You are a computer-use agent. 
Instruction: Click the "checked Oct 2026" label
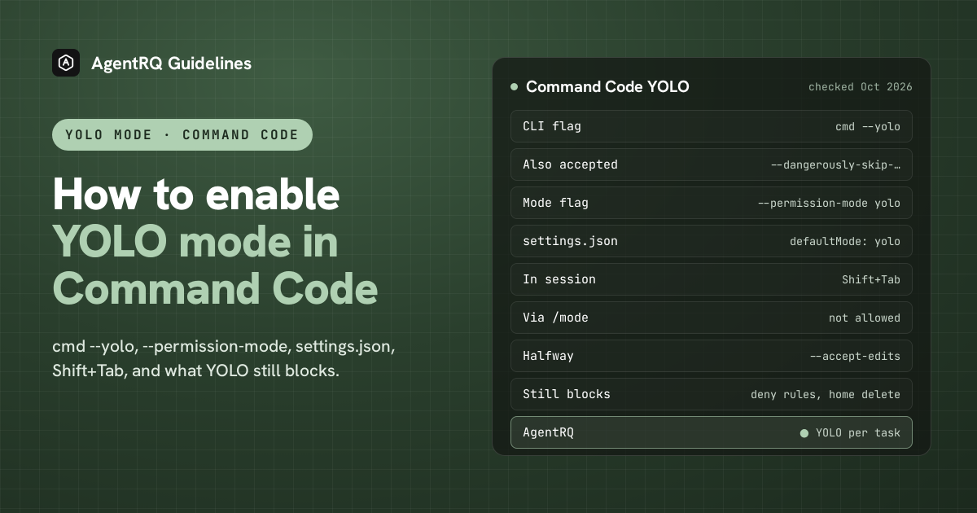click(861, 86)
